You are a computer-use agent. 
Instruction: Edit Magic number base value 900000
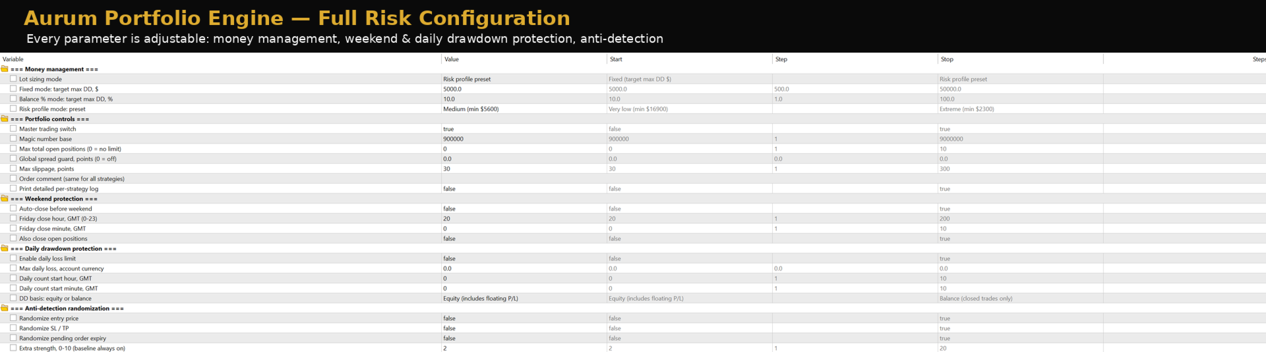coord(524,139)
